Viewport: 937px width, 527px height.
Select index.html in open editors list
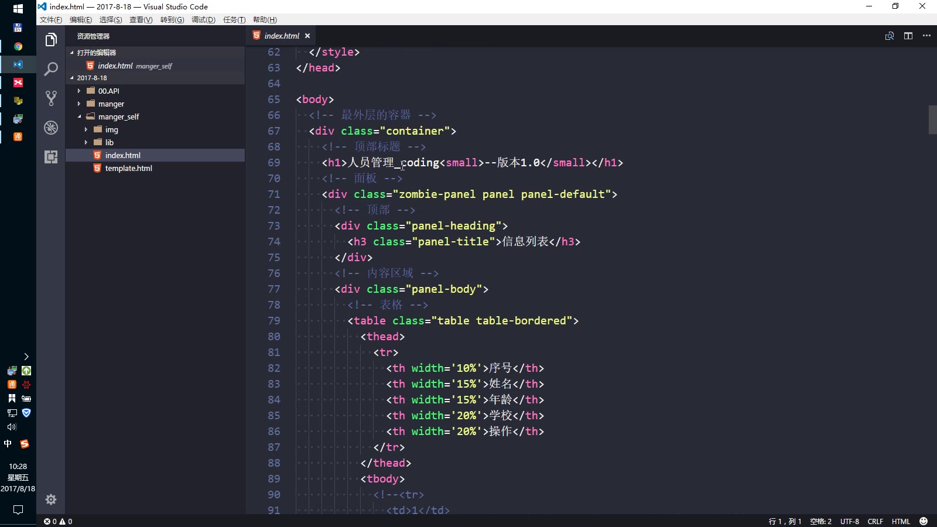(155, 66)
